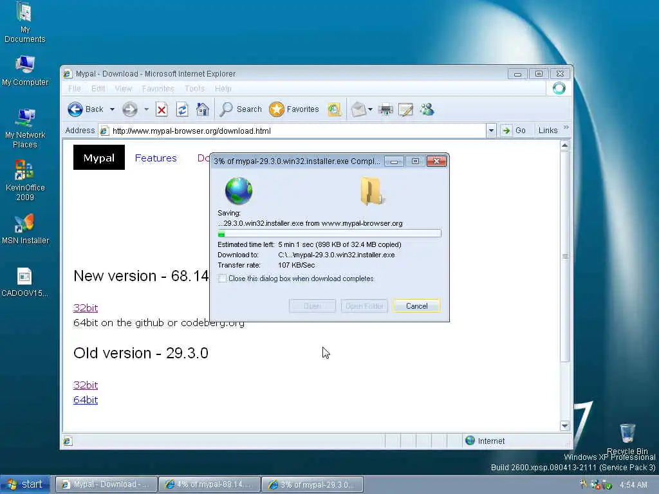Image resolution: width=659 pixels, height=494 pixels.
Task: Open the Search toolbar button
Action: [241, 109]
